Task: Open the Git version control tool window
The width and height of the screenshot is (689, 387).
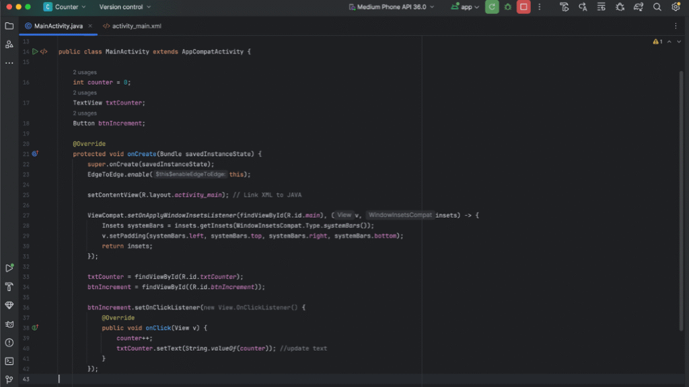Action: point(9,379)
